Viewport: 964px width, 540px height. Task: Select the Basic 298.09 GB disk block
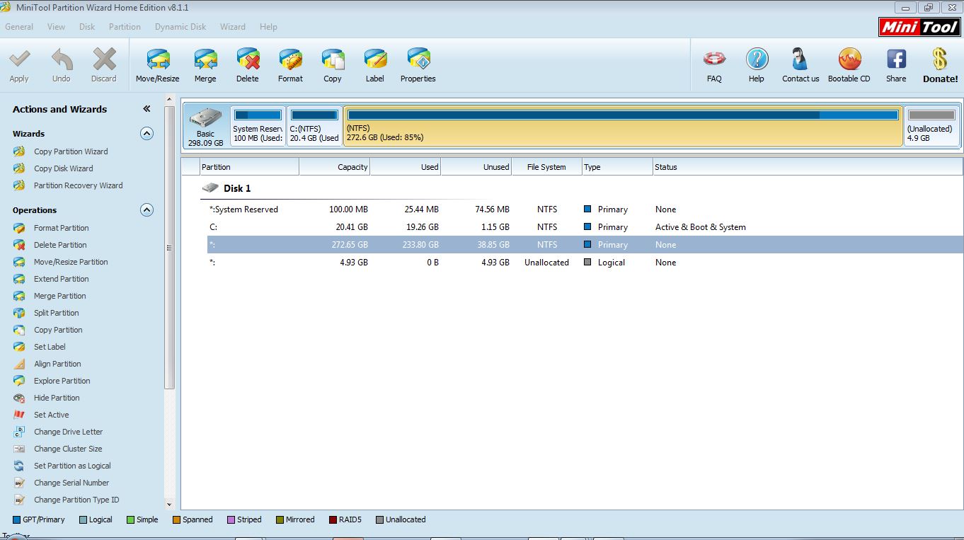coord(206,127)
